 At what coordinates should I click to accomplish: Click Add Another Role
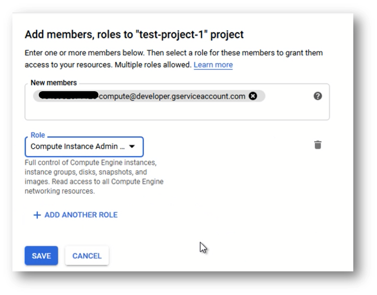75,215
